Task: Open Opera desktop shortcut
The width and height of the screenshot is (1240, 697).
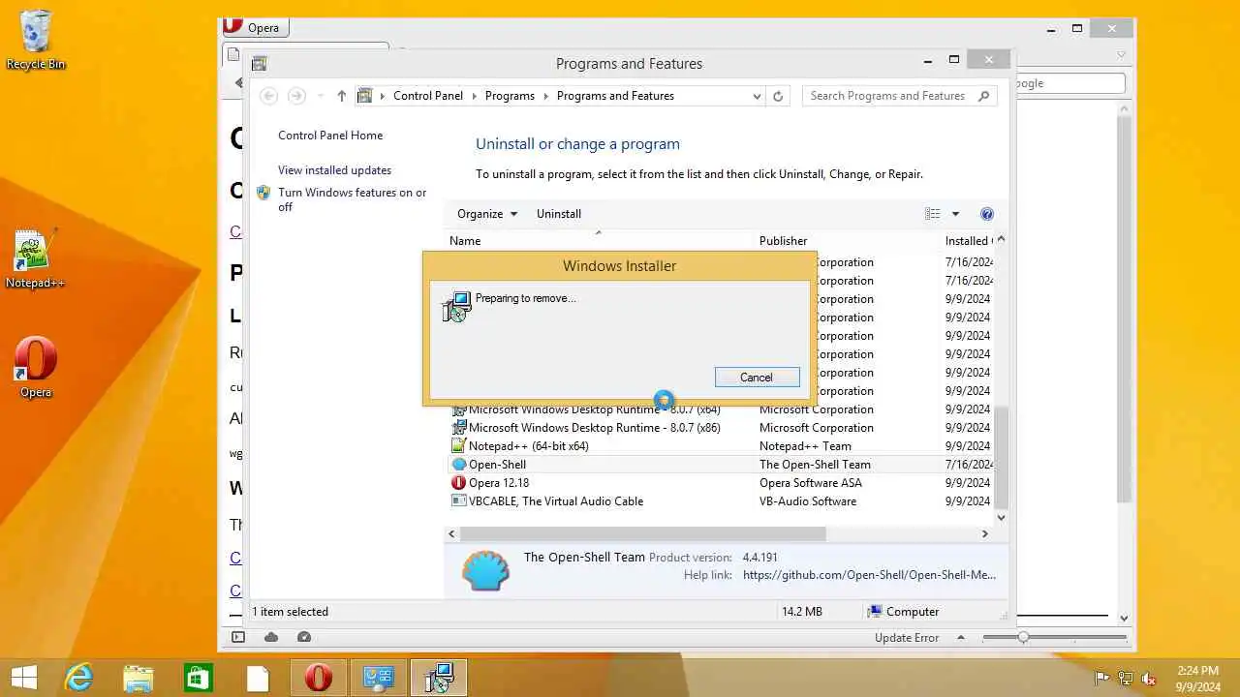Action: (x=36, y=368)
